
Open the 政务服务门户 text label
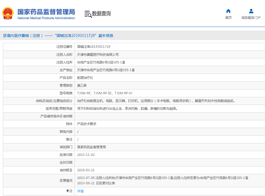click(251, 18)
